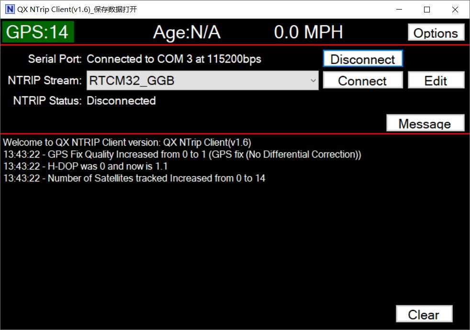The image size is (470, 330).
Task: Open the Options dialog
Action: pyautogui.click(x=436, y=32)
